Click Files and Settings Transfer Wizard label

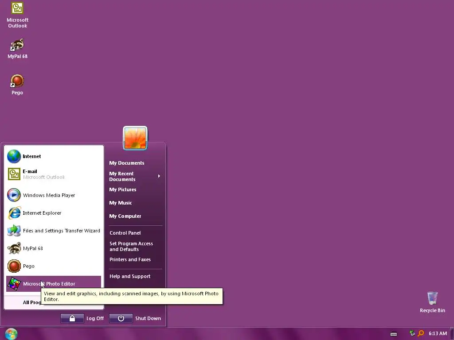point(61,231)
